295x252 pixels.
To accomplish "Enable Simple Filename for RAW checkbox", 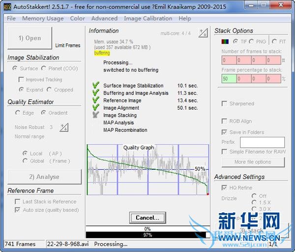I will click(x=254, y=152).
